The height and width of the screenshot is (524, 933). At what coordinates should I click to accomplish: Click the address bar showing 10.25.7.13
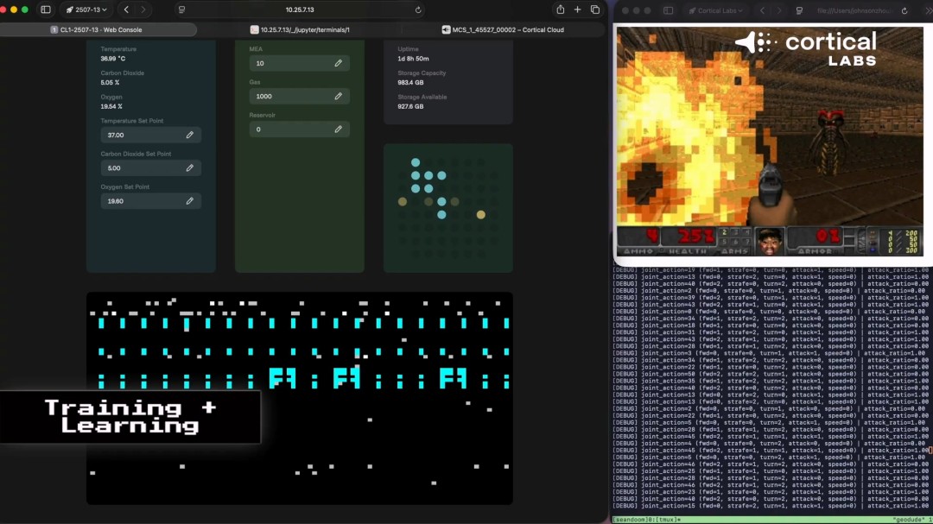(x=298, y=9)
